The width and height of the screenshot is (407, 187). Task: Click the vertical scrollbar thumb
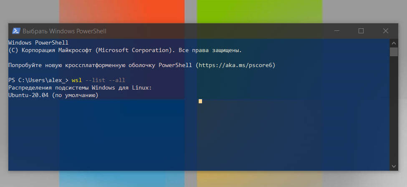(x=394, y=52)
